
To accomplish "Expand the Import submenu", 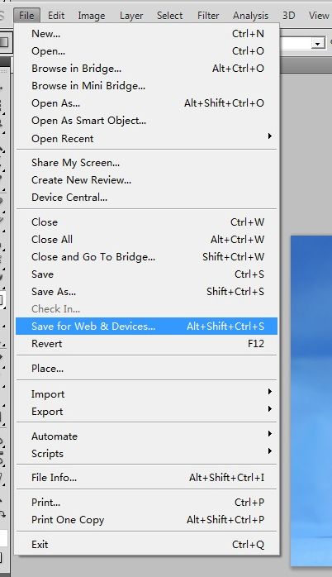I will (x=146, y=393).
